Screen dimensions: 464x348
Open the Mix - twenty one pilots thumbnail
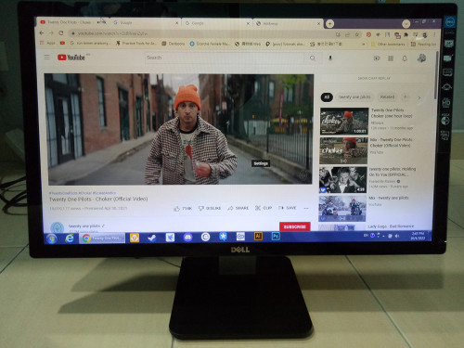coord(342,209)
